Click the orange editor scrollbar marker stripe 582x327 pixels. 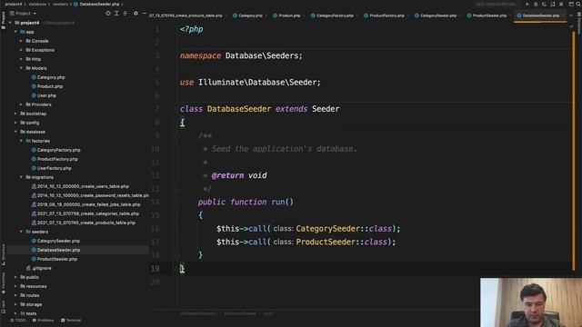click(574, 150)
